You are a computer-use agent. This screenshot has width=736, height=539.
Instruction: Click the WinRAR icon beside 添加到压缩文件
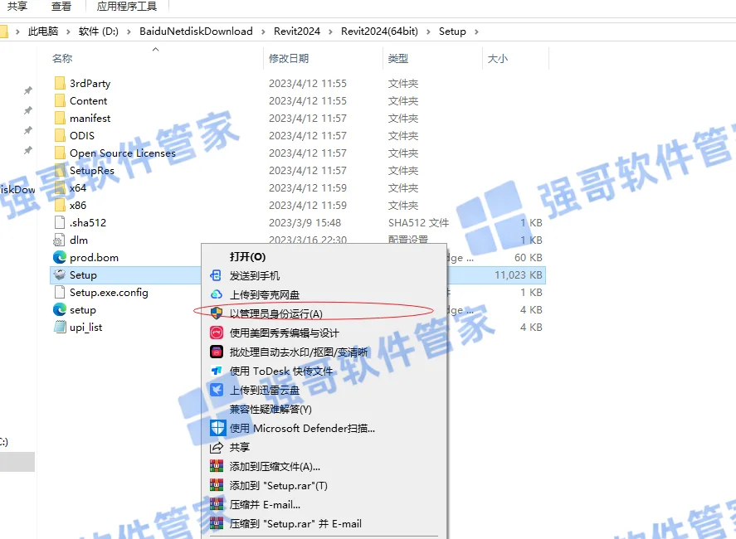(x=217, y=466)
